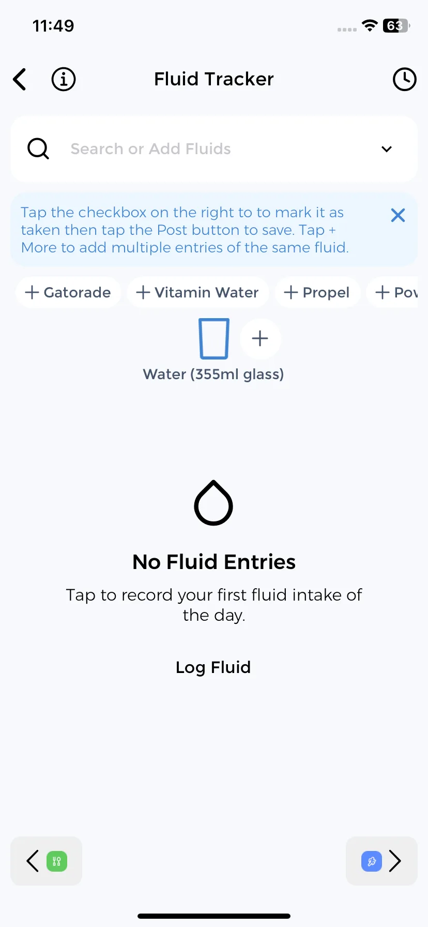Screen dimensions: 428x927
Task: Tap the battery indicator in status bar
Action: [396, 26]
